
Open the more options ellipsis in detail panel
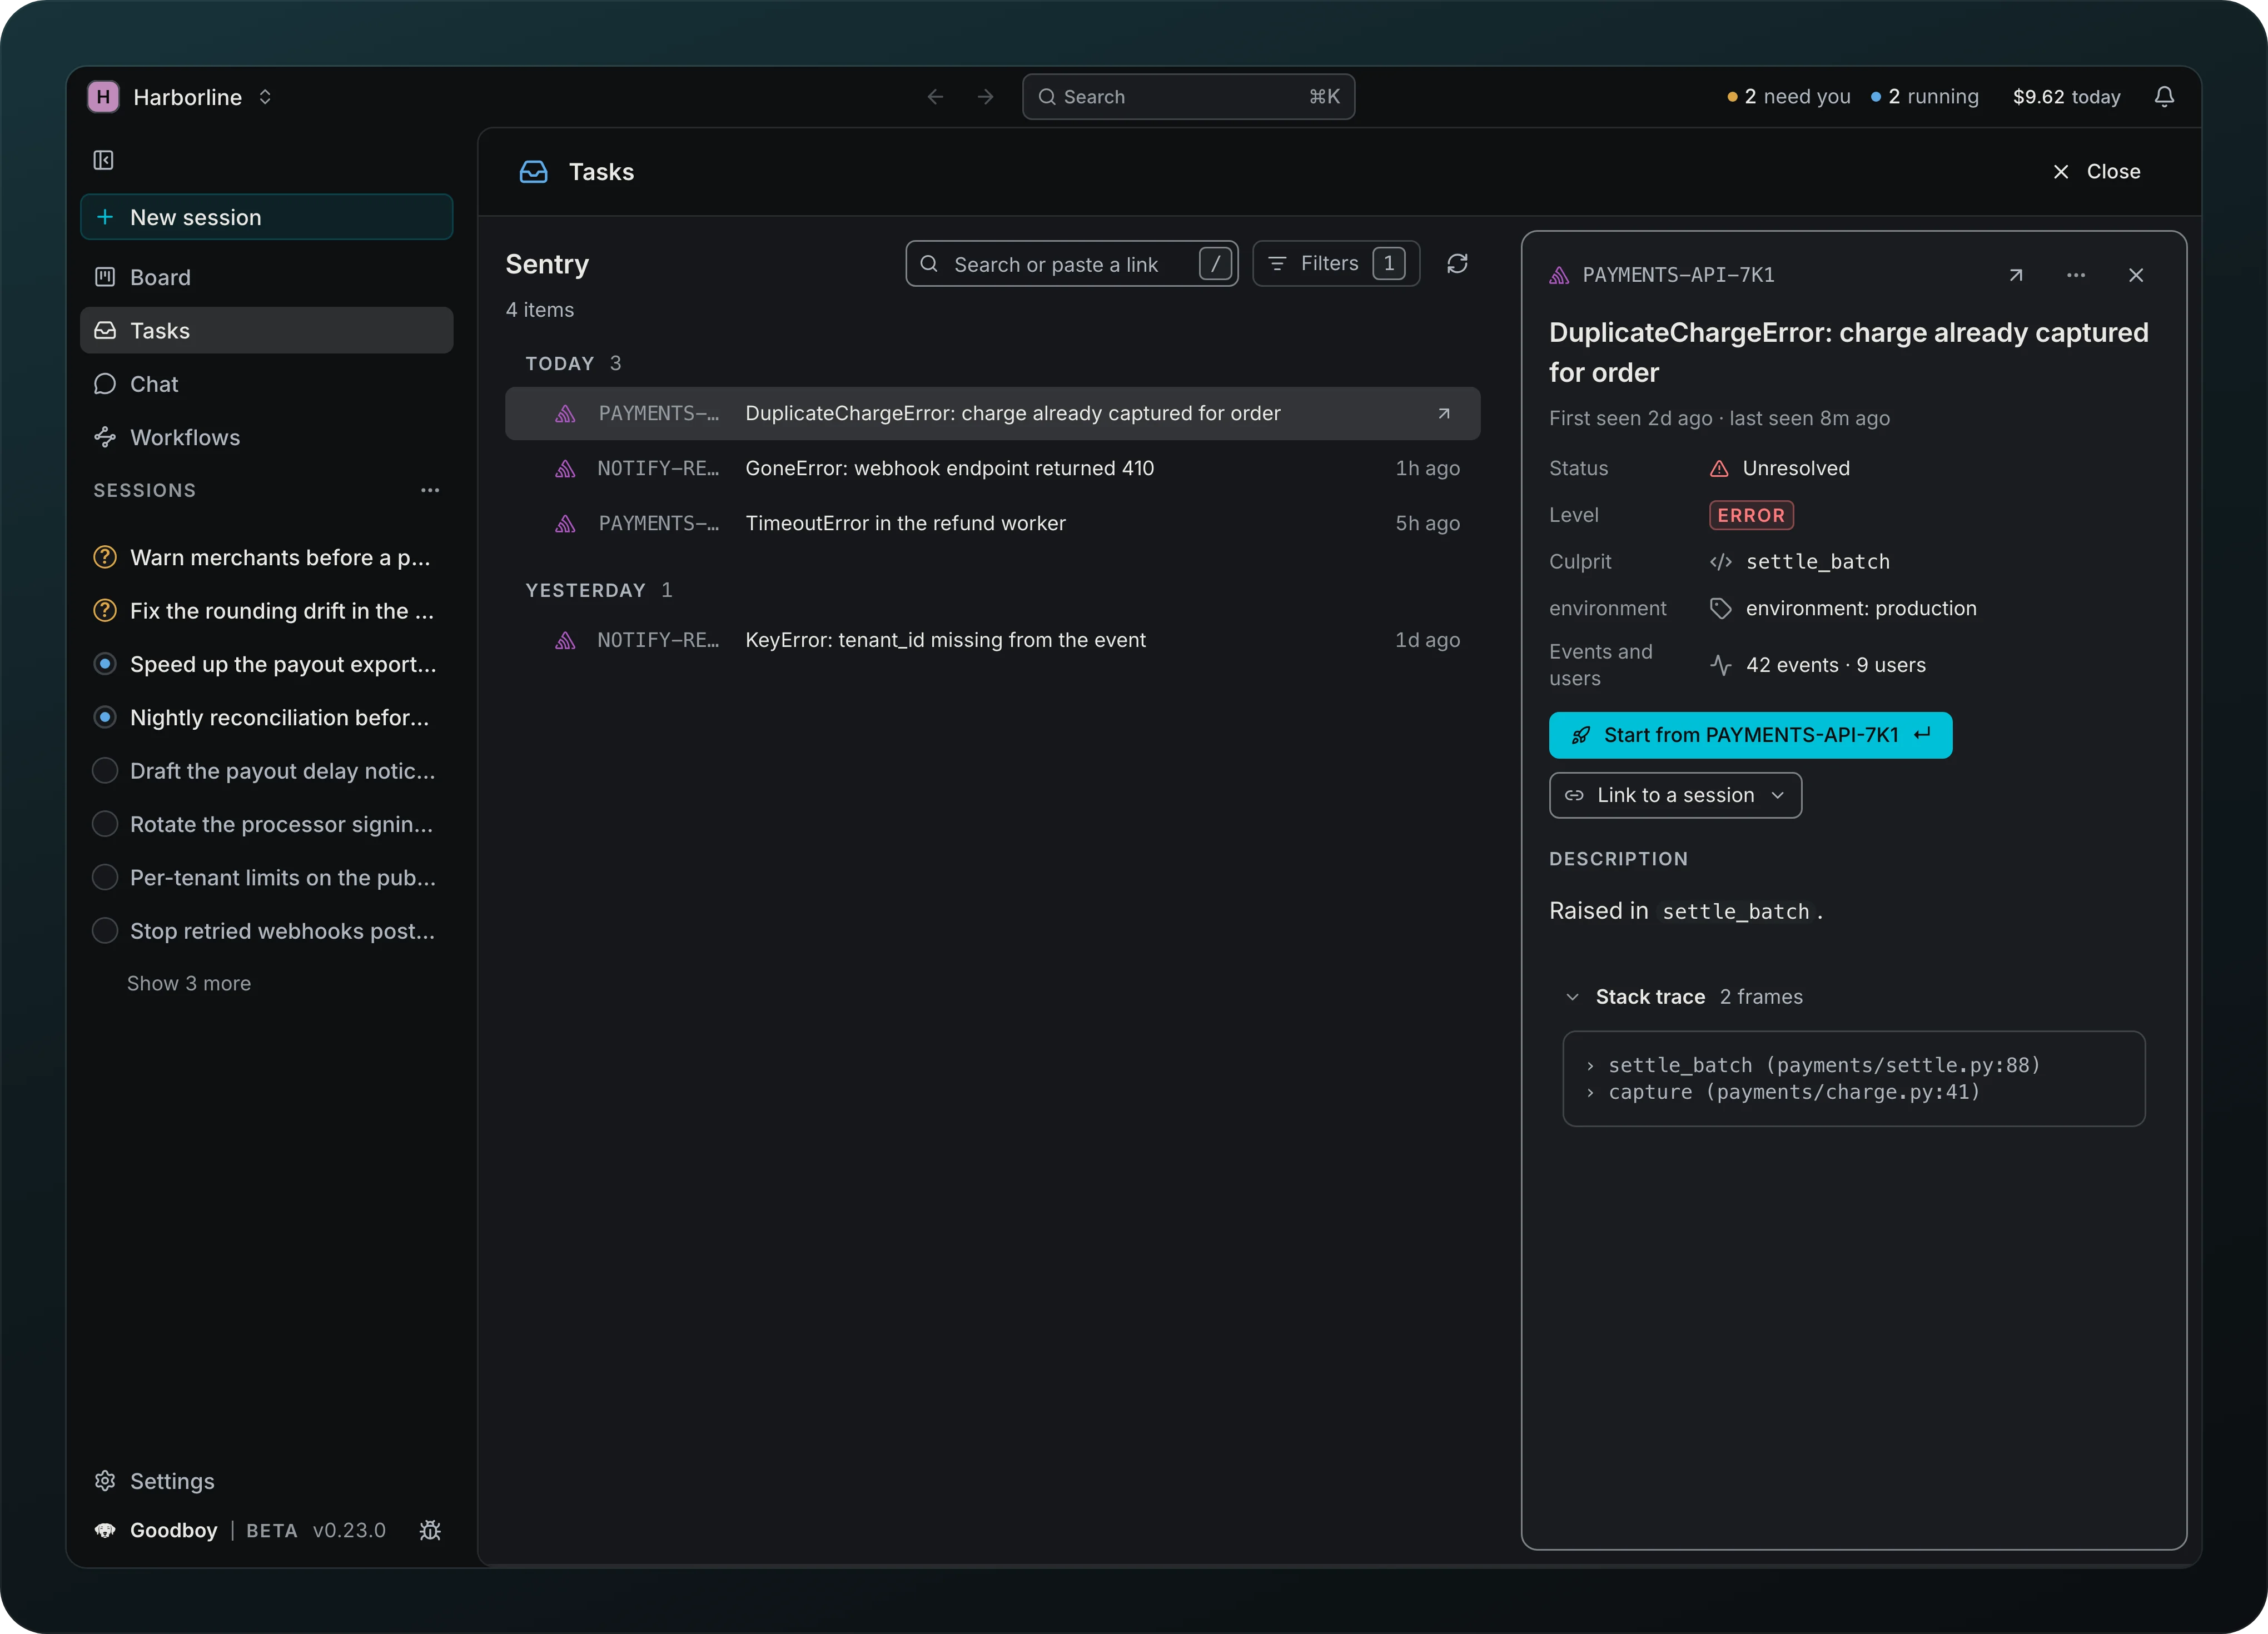[2076, 275]
